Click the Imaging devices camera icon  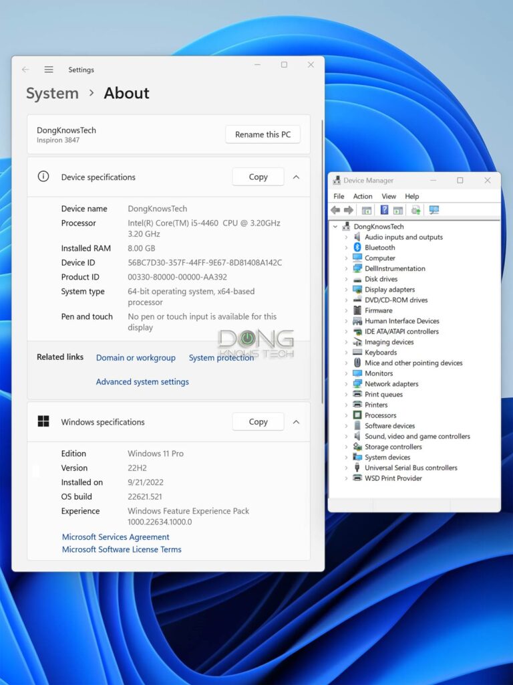click(357, 342)
